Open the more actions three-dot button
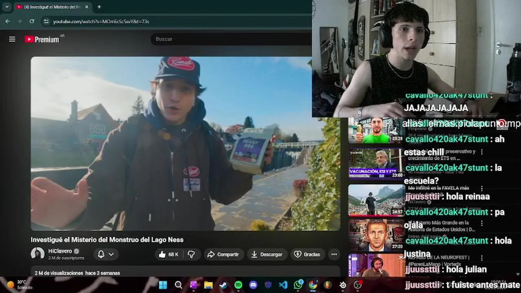The height and width of the screenshot is (293, 521). 334,254
